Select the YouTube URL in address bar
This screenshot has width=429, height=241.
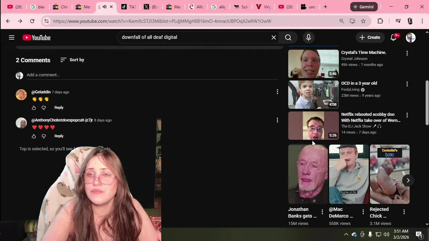pos(162,21)
